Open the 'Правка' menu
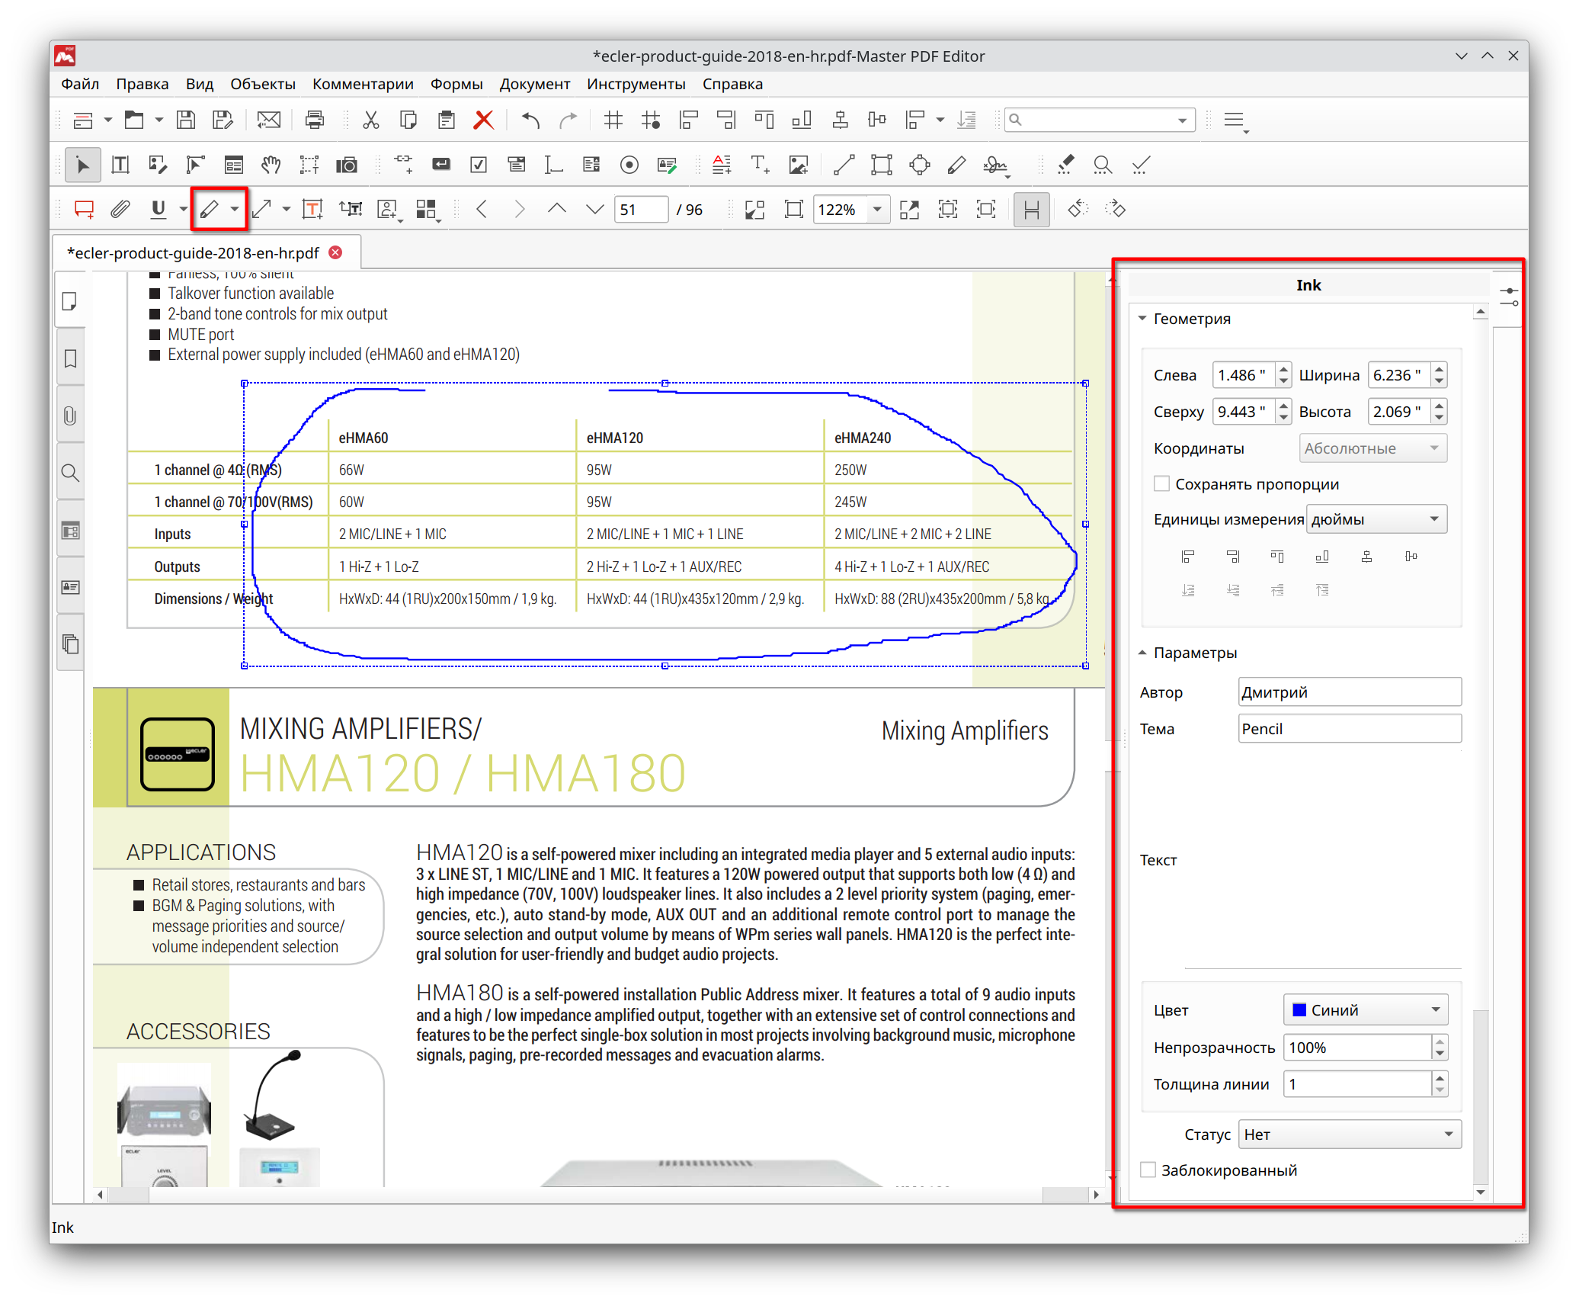 pyautogui.click(x=142, y=84)
